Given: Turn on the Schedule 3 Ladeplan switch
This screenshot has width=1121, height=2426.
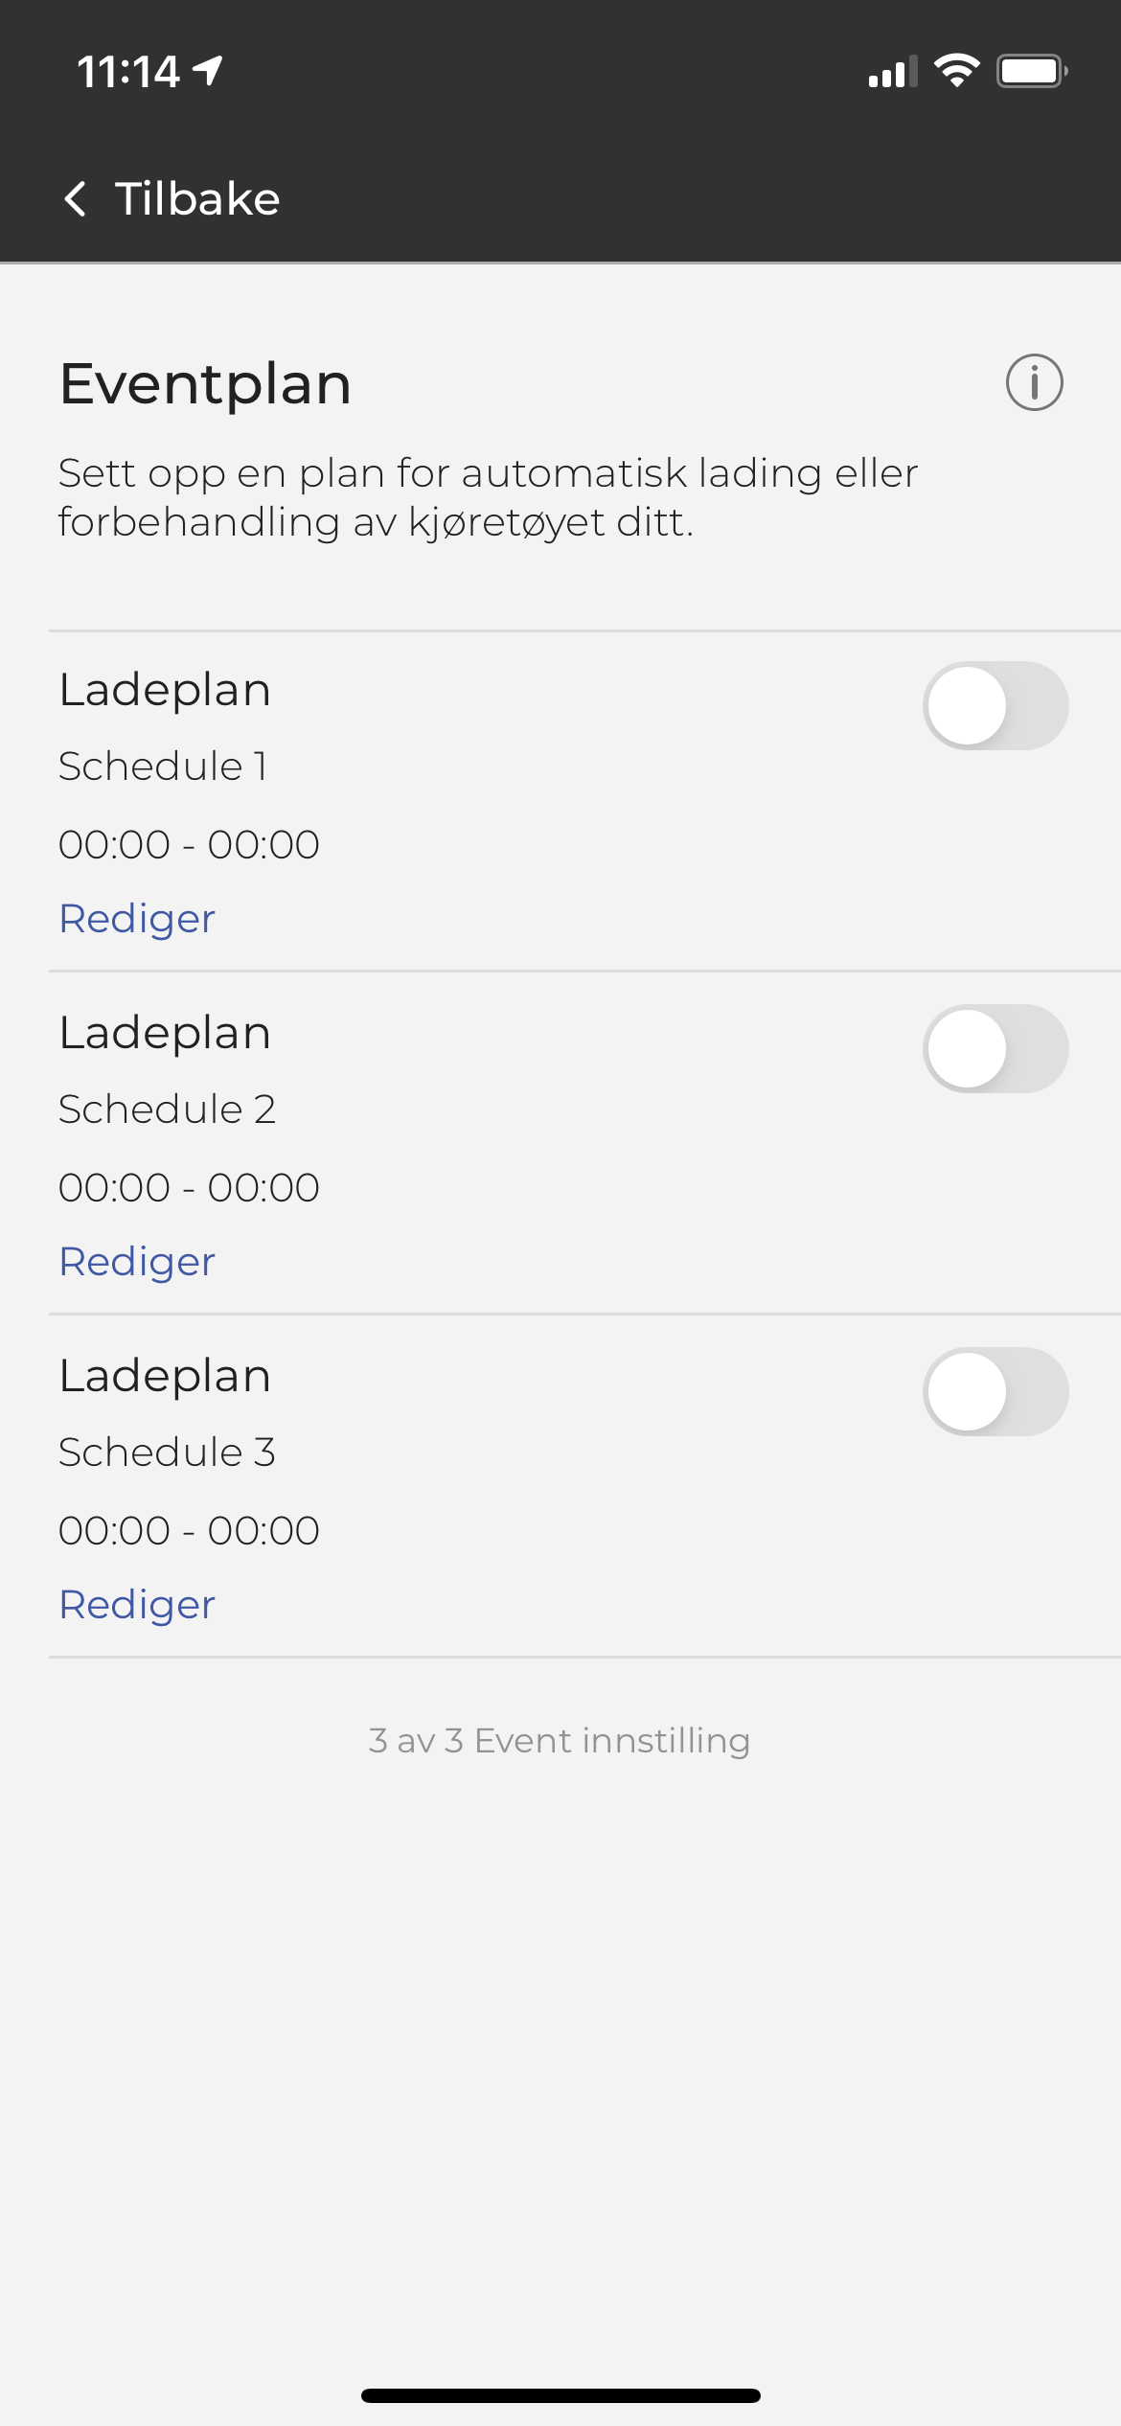Looking at the screenshot, I should [x=995, y=1391].
